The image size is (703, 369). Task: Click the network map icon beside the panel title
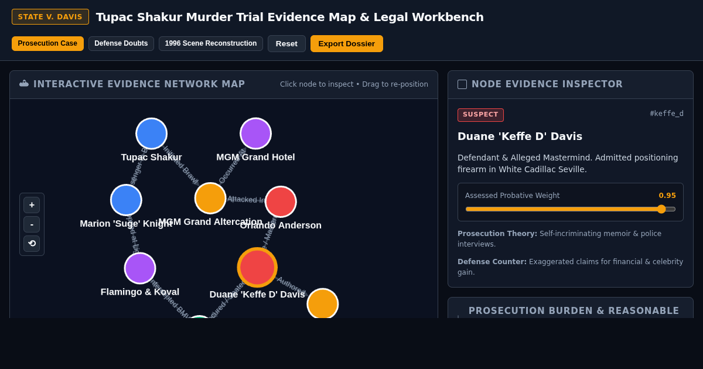(x=24, y=84)
